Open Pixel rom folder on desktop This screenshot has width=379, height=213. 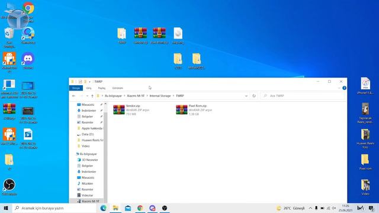tap(365, 162)
